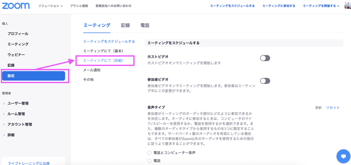The width and height of the screenshot is (351, 165).
Task: Open ミーティング in the sidebar
Action: [x=18, y=44]
